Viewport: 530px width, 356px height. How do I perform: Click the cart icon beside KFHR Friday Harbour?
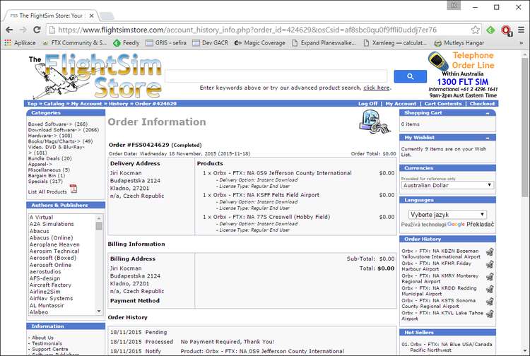pos(490,264)
